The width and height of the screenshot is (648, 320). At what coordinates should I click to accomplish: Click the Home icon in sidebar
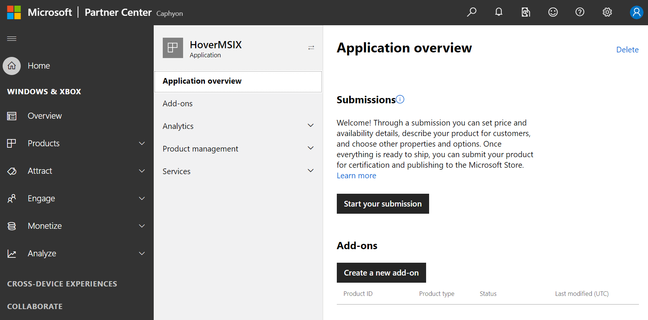coord(12,66)
